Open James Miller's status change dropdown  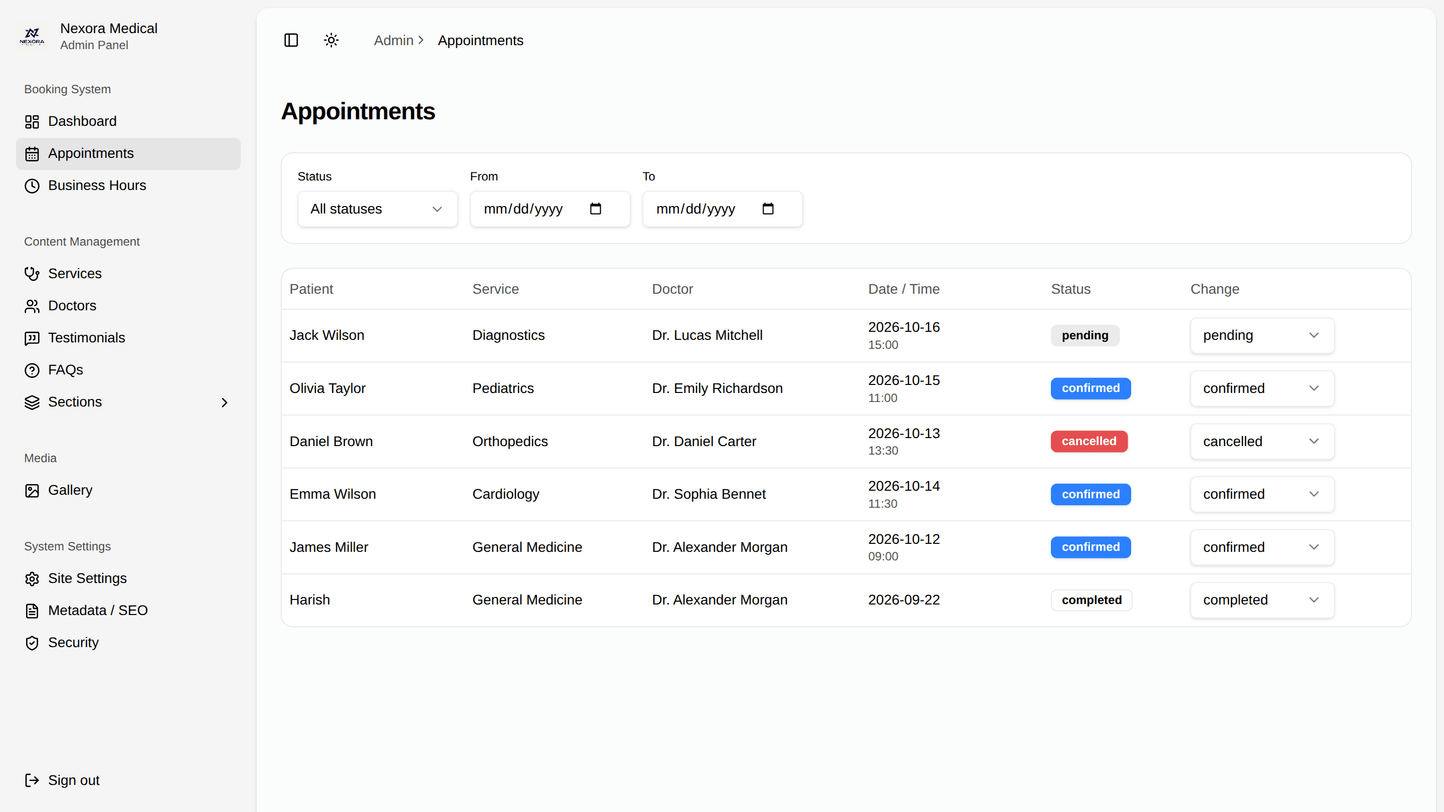click(x=1262, y=547)
